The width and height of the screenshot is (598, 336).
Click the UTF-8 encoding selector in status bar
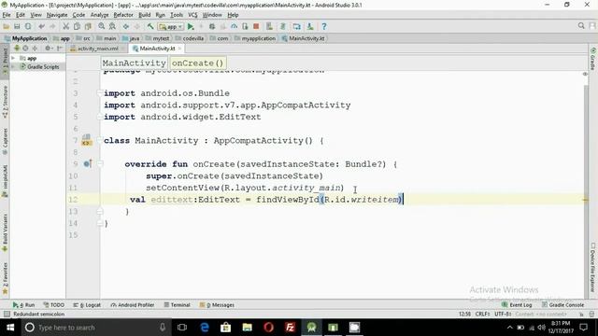(503, 314)
